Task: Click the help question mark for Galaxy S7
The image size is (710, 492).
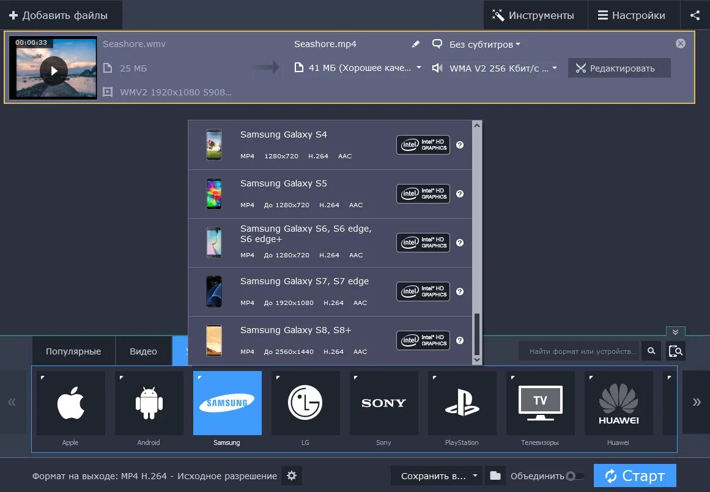Action: (460, 292)
